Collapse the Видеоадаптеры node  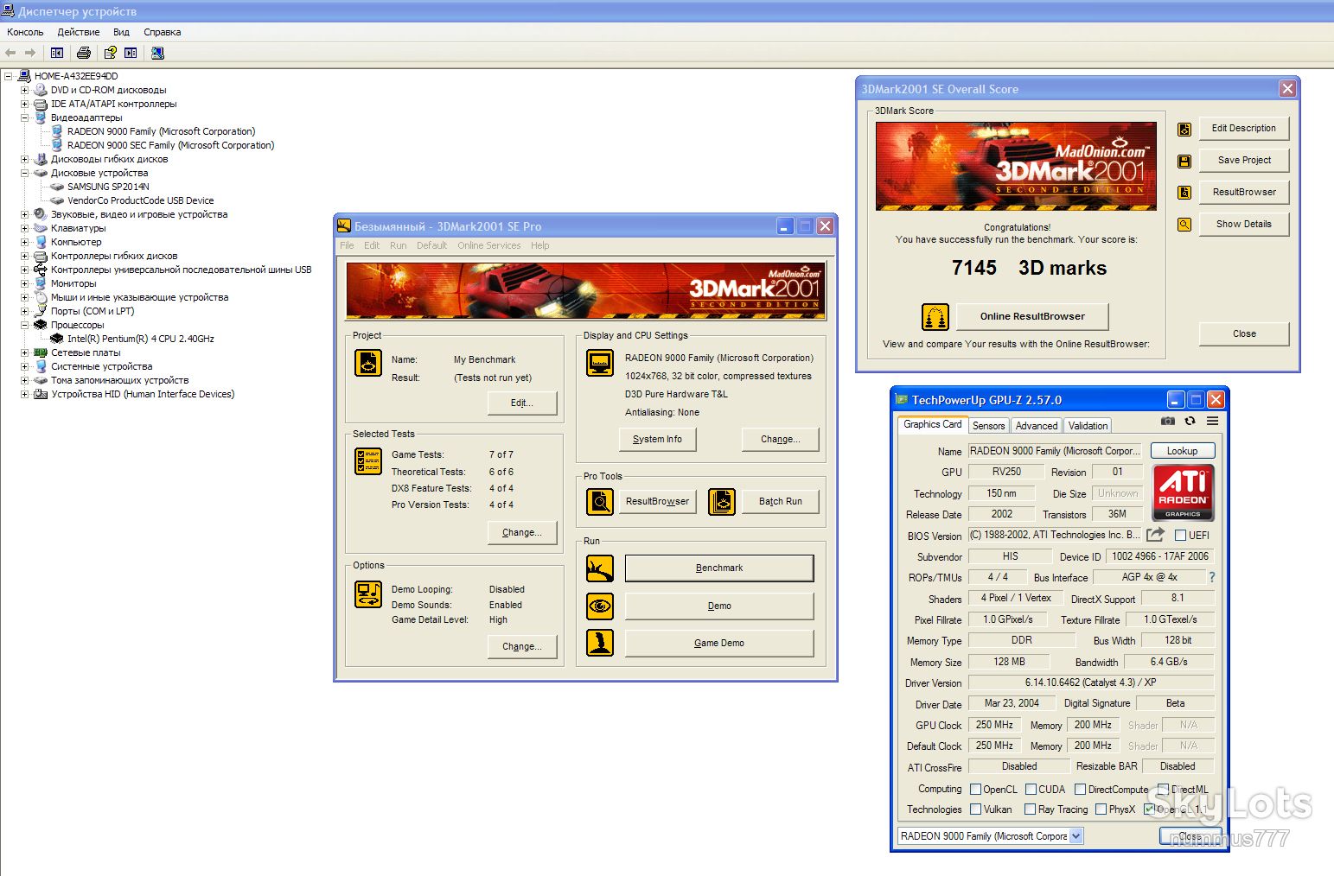tap(24, 117)
